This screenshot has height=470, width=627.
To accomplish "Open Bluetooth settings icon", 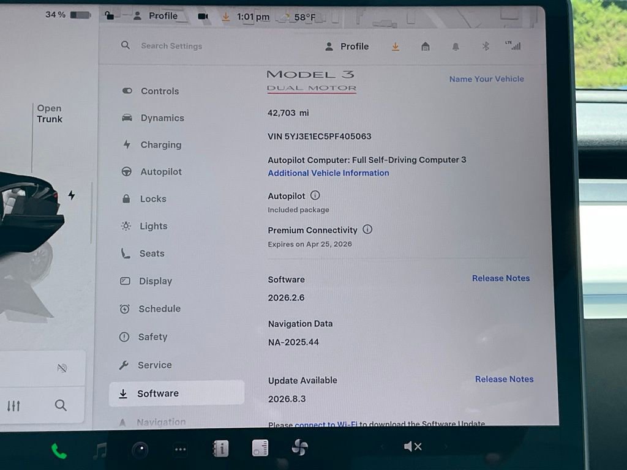I will click(x=486, y=47).
